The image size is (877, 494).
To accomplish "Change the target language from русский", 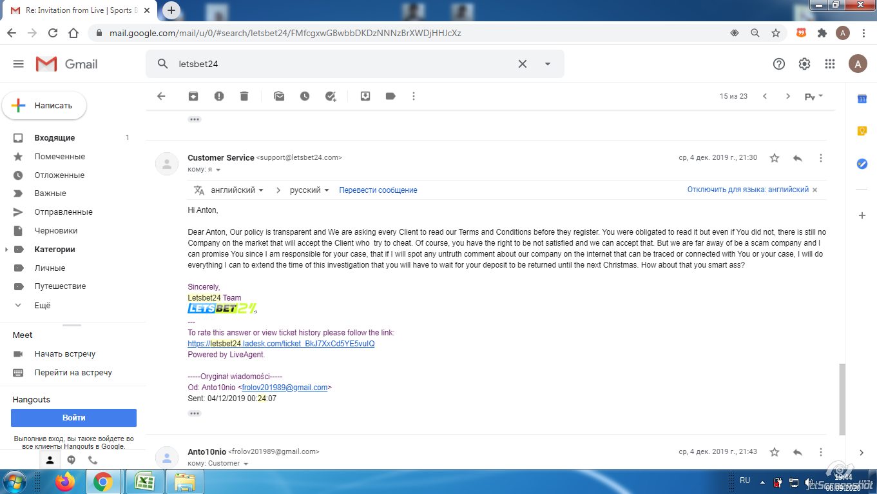I will tap(309, 190).
